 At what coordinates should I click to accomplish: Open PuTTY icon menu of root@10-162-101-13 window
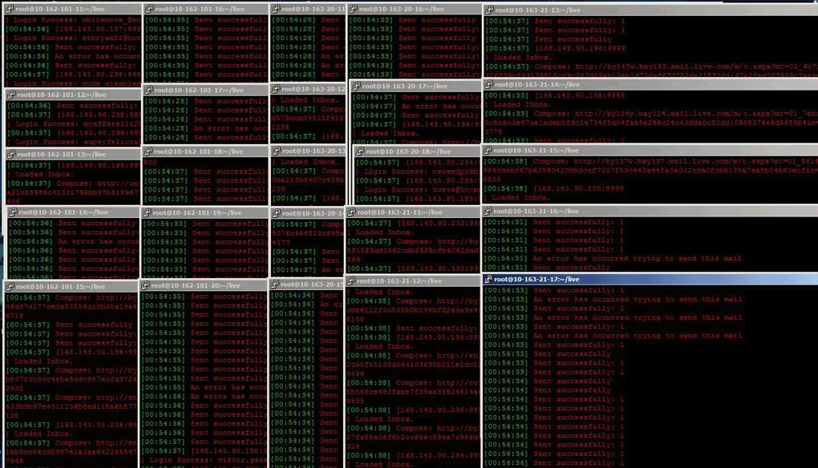[x=11, y=154]
